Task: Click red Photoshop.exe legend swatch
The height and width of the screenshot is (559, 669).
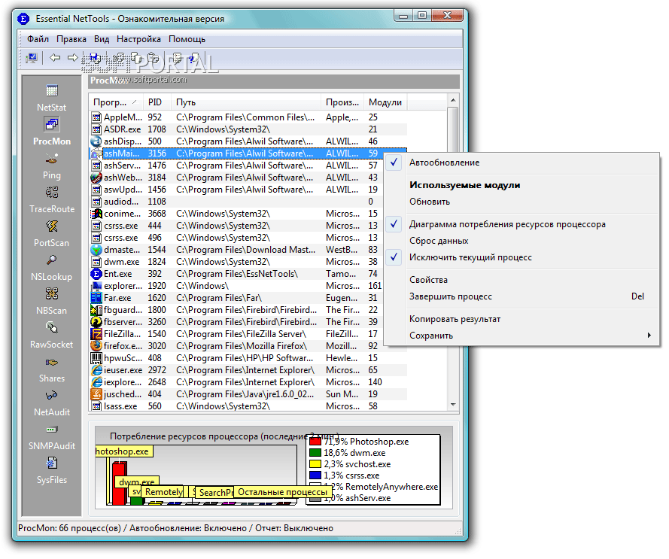Action: point(315,441)
